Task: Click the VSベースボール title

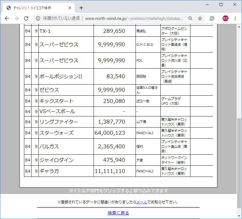Action: [x=57, y=111]
